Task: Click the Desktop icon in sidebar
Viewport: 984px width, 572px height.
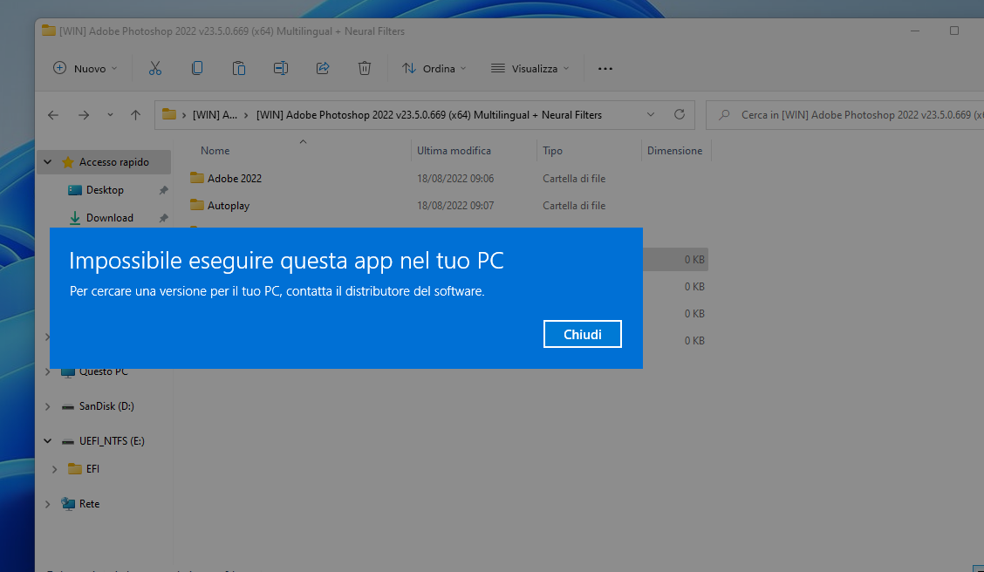Action: tap(75, 190)
